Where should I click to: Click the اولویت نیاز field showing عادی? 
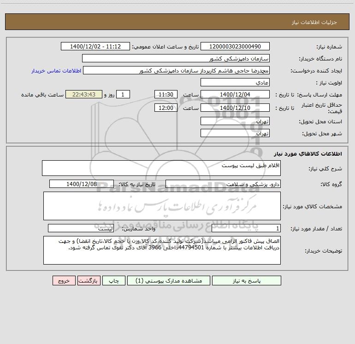point(235,82)
